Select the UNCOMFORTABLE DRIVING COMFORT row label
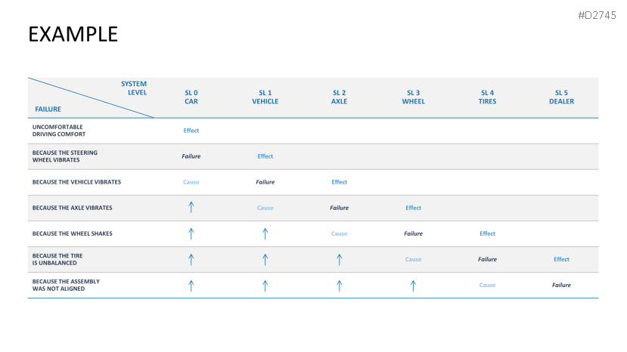Image resolution: width=627 pixels, height=352 pixels. [59, 131]
